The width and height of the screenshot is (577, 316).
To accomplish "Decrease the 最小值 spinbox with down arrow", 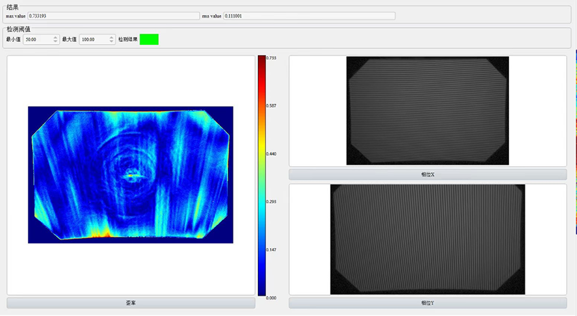I will [55, 42].
